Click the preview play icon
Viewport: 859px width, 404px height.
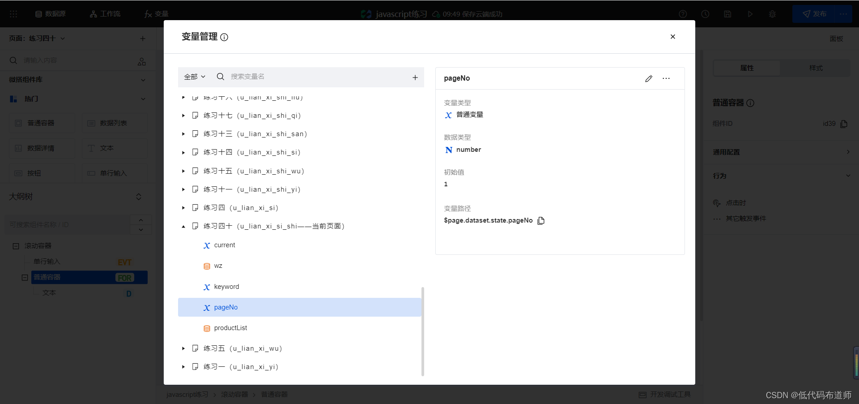(x=750, y=14)
